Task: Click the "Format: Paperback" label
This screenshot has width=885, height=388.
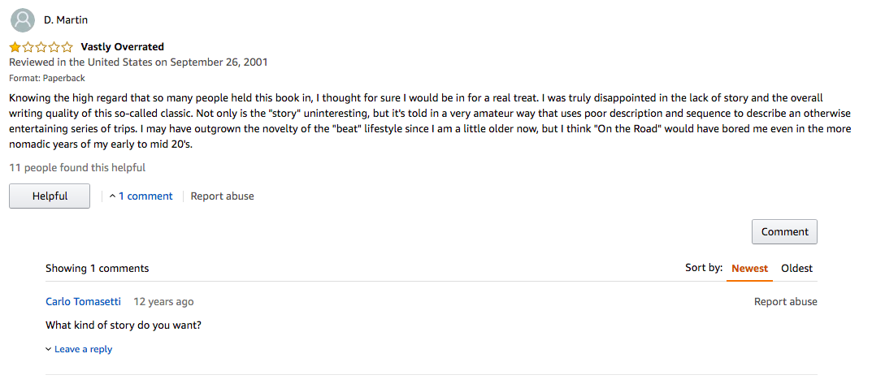Action: tap(47, 78)
